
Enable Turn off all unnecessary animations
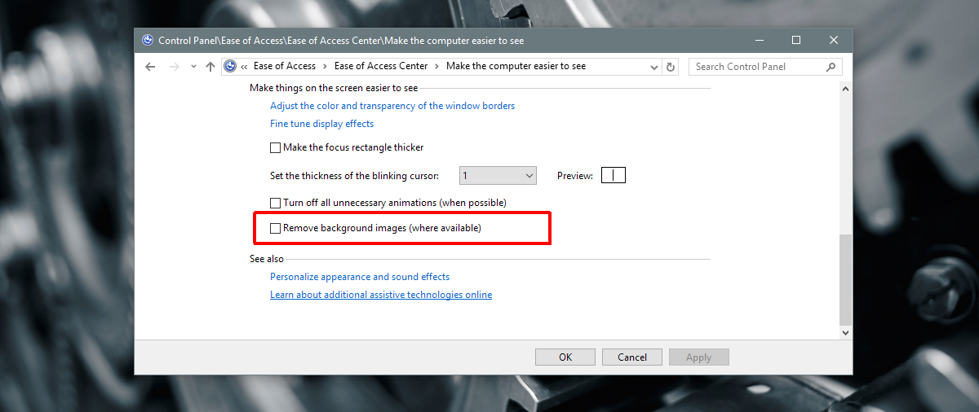pos(275,203)
